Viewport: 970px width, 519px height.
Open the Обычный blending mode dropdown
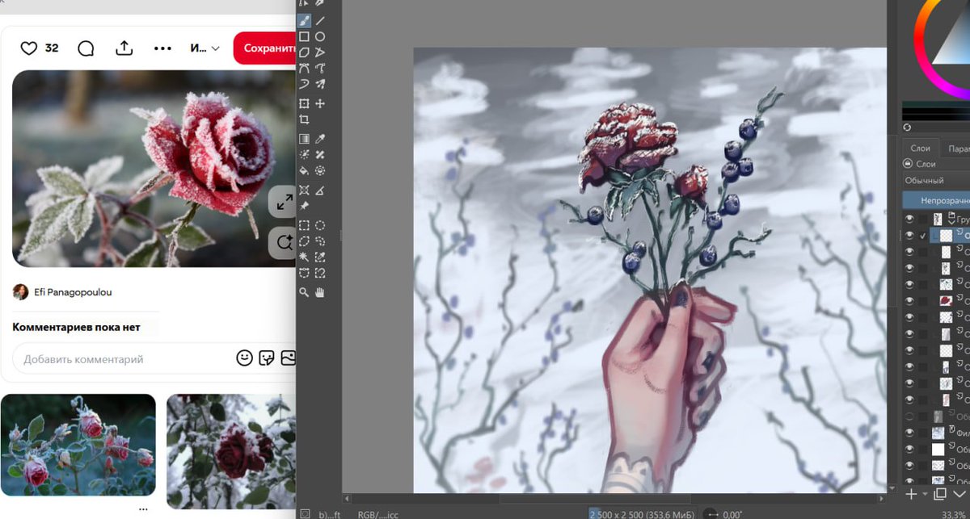[936, 181]
